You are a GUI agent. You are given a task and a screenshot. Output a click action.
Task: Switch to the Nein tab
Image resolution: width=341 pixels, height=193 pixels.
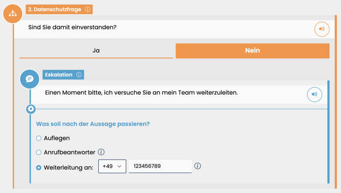click(x=252, y=51)
